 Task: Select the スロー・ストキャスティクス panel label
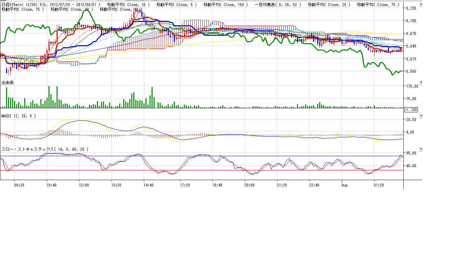click(x=45, y=149)
